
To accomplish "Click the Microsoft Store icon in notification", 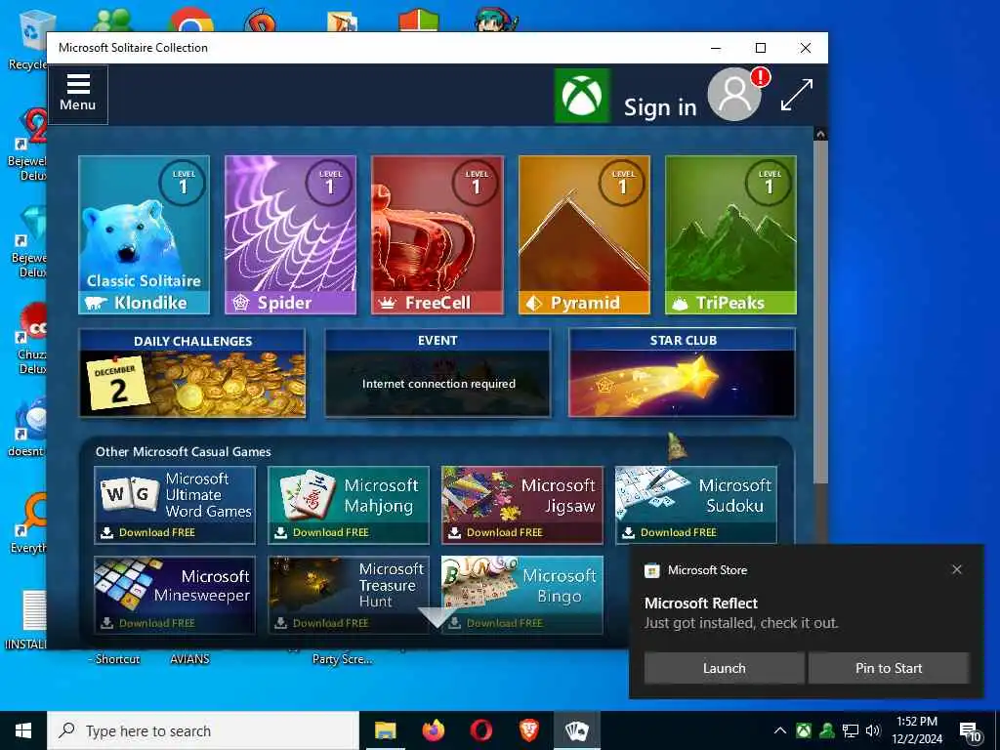I will pyautogui.click(x=651, y=570).
